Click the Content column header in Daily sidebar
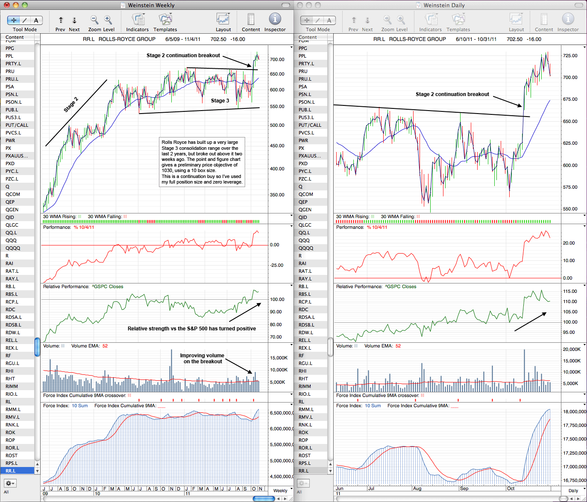Viewport: 587px width, 502px height. click(x=310, y=37)
